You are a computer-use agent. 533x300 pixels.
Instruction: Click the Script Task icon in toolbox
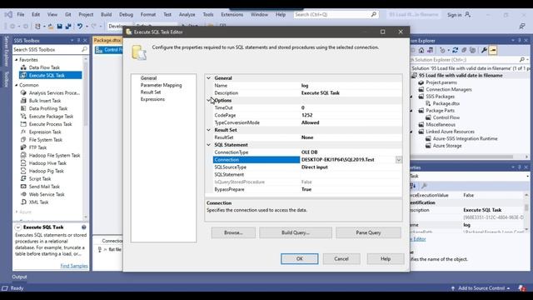pos(23,178)
